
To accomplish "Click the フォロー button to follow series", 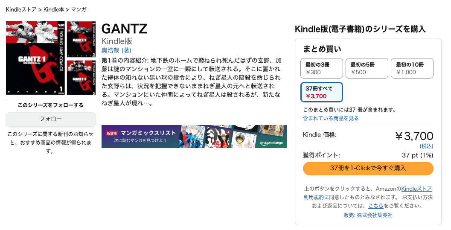I will click(x=51, y=119).
